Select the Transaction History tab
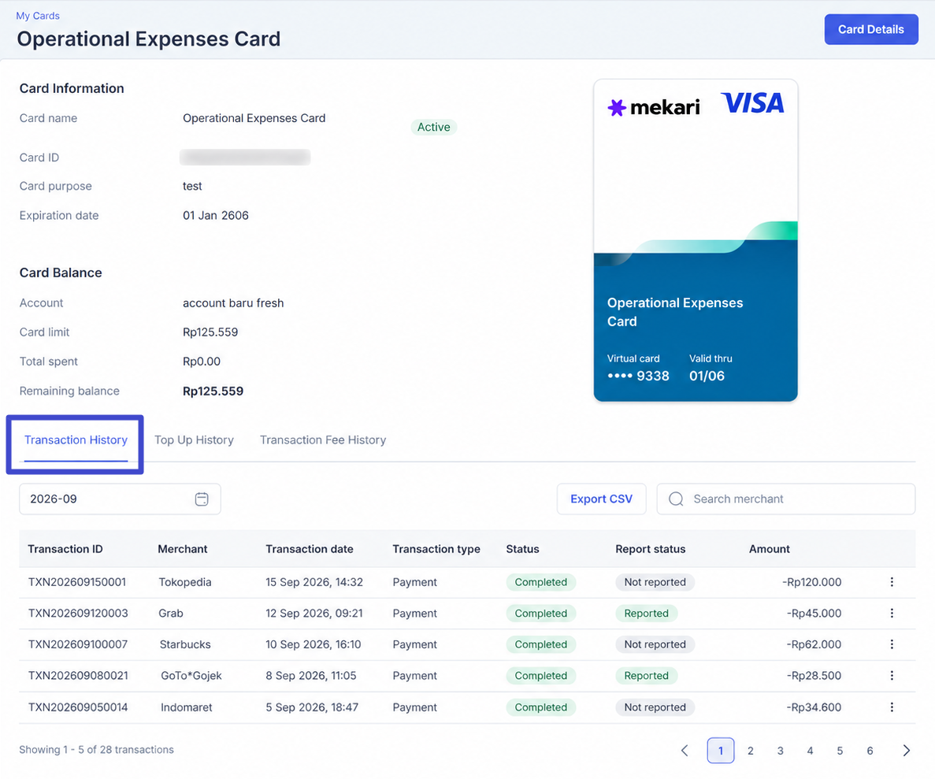The image size is (935, 779). [x=76, y=440]
